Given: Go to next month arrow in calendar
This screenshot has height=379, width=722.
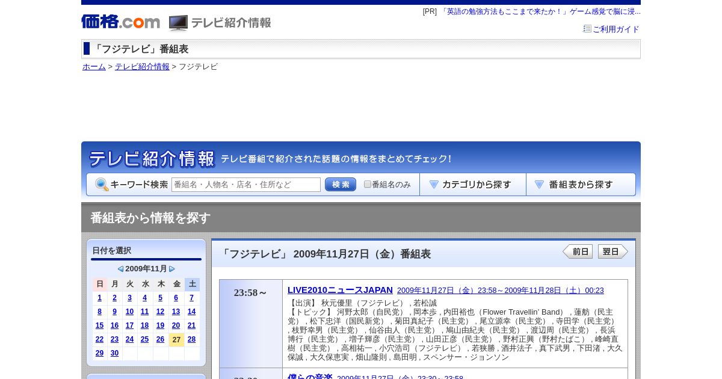Looking at the screenshot, I should tap(172, 269).
